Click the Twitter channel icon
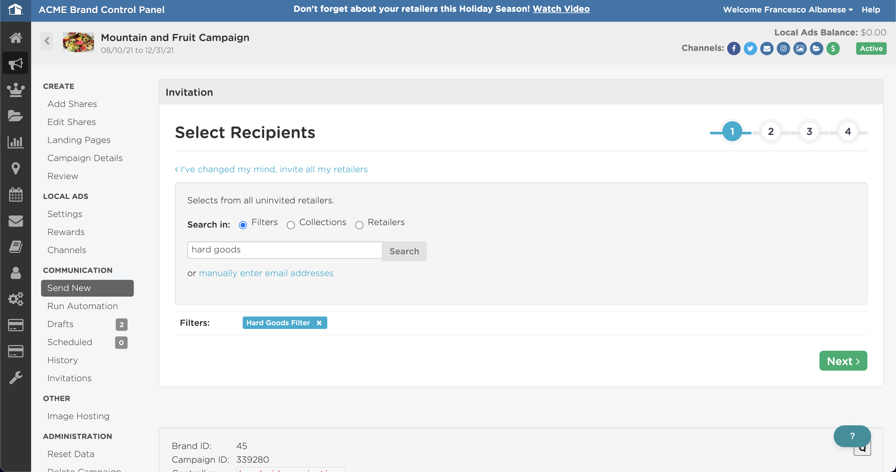The width and height of the screenshot is (896, 472). pyautogui.click(x=750, y=48)
